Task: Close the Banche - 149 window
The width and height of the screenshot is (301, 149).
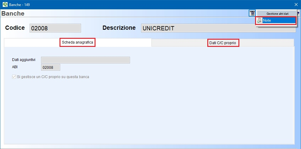Action: 296,5
